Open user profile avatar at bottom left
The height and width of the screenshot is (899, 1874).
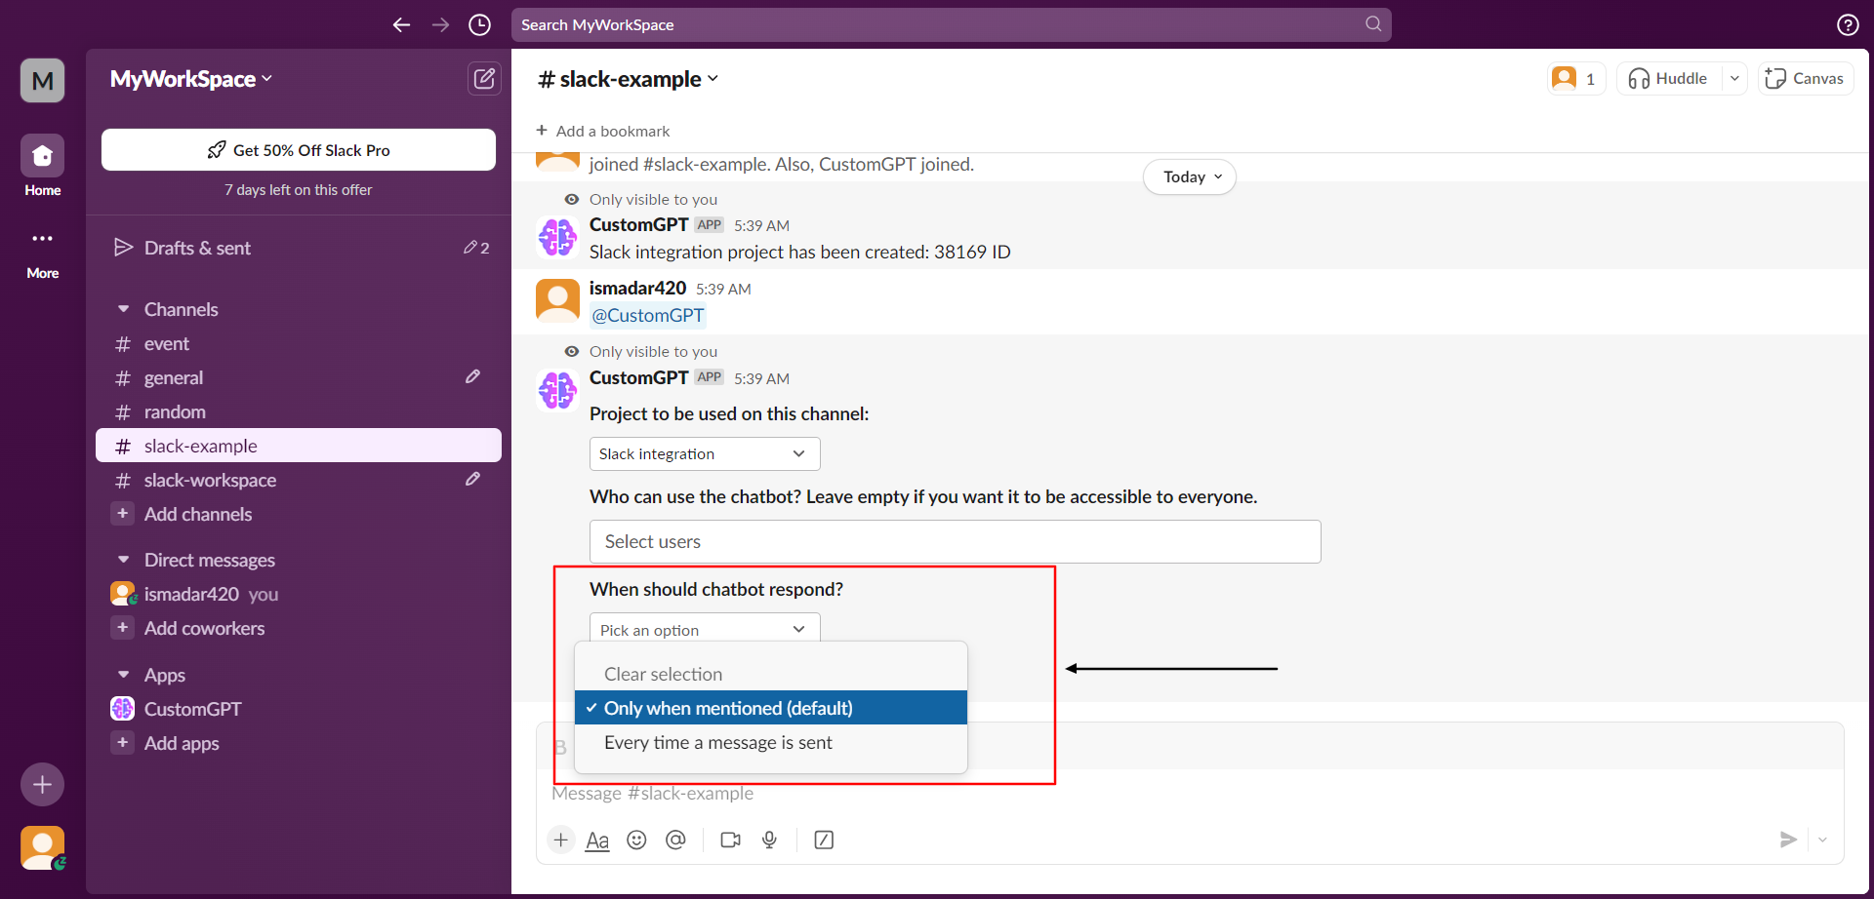click(42, 848)
